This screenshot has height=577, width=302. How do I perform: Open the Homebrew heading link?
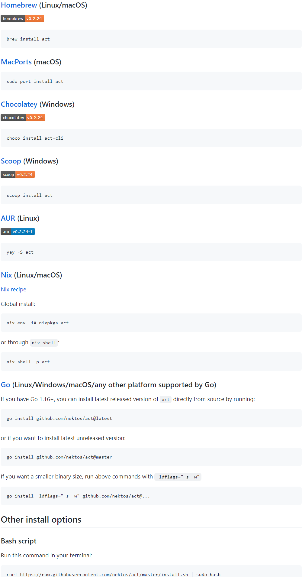[19, 5]
